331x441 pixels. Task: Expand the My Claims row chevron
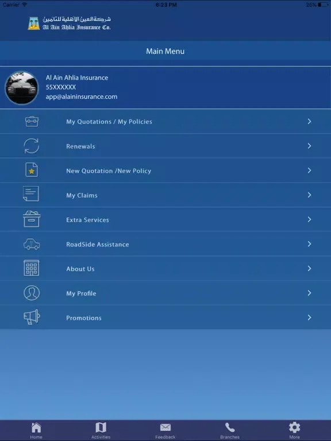click(x=309, y=195)
